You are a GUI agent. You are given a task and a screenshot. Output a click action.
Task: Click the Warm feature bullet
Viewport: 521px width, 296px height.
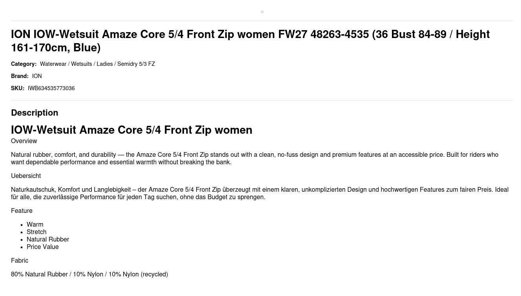click(x=35, y=225)
